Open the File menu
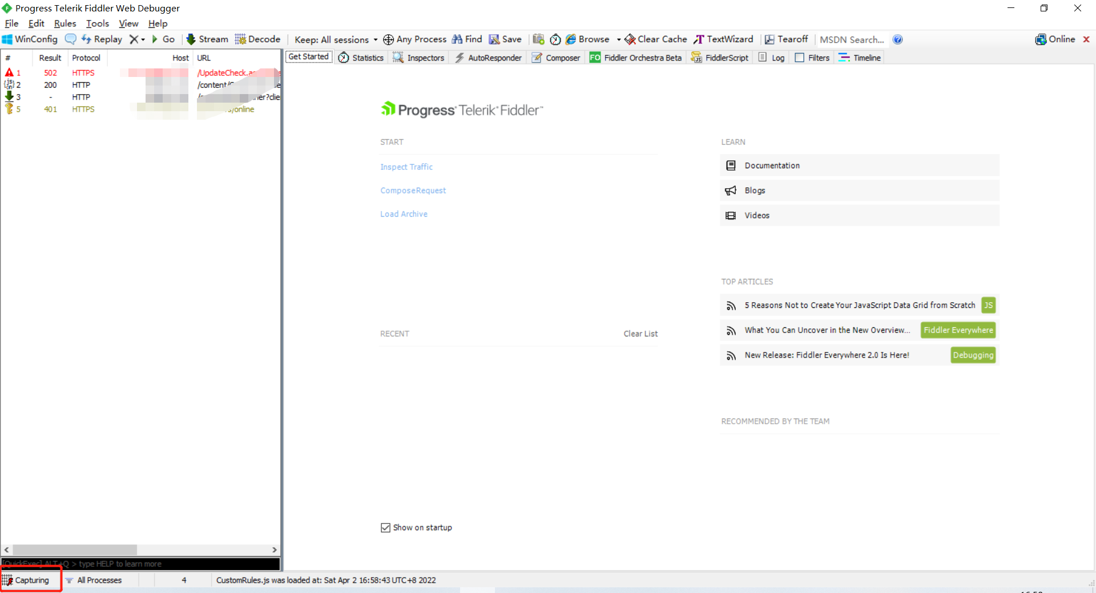 coord(11,23)
